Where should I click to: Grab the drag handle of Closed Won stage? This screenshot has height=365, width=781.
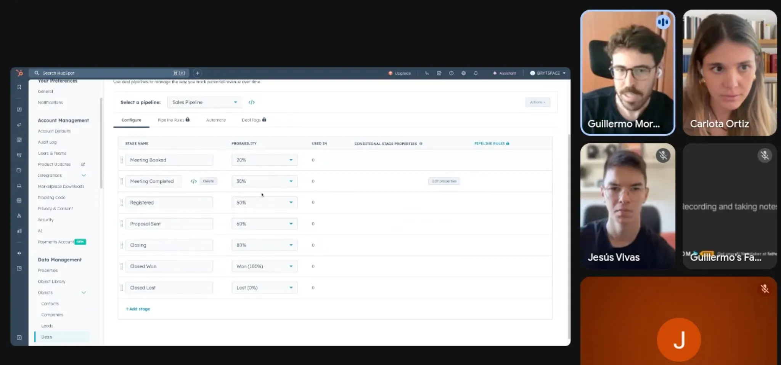[x=122, y=266]
